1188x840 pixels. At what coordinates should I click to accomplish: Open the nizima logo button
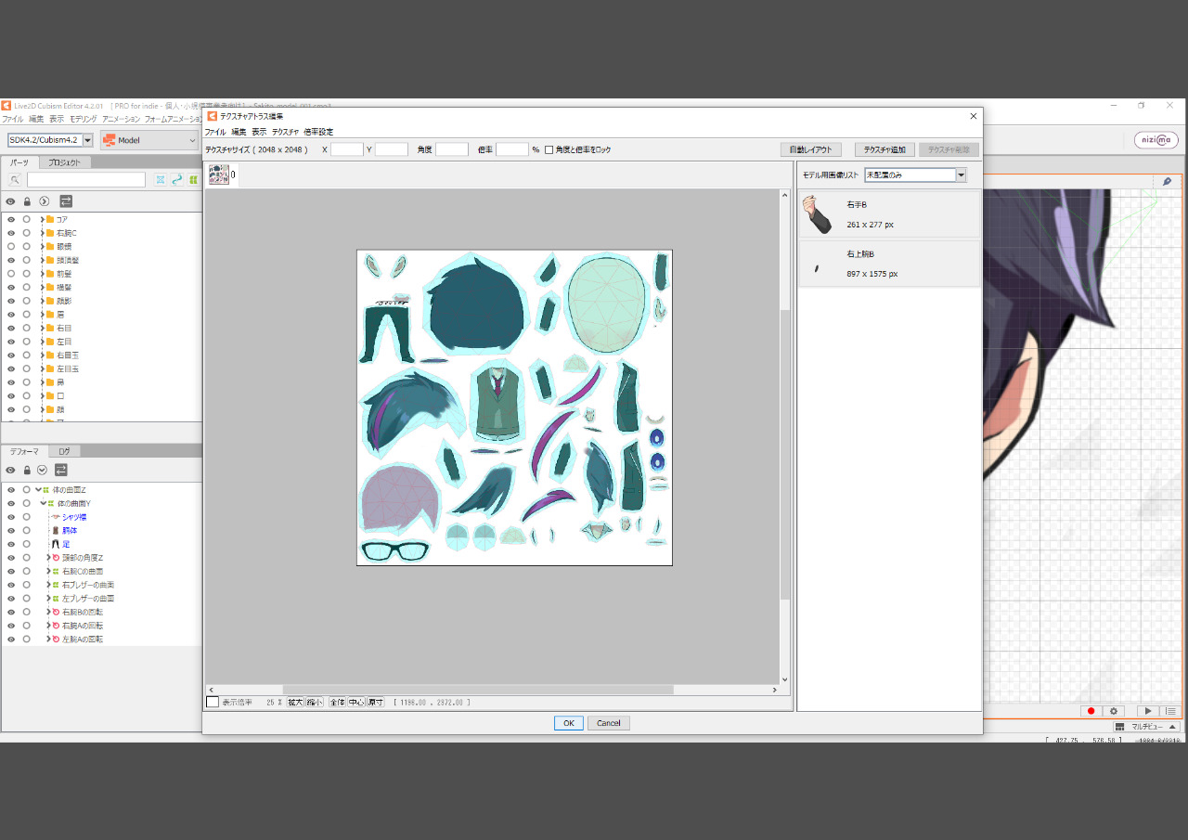pyautogui.click(x=1156, y=140)
